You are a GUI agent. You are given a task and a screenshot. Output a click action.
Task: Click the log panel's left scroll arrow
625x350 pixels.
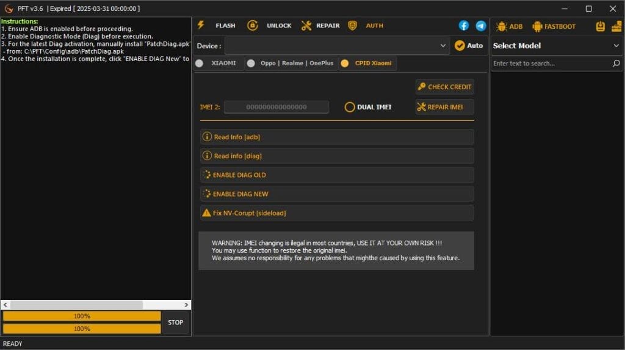click(x=5, y=305)
